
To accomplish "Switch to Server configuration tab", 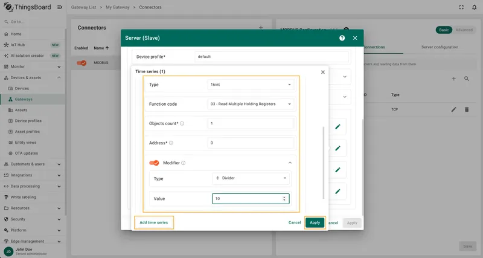I will pyautogui.click(x=440, y=47).
